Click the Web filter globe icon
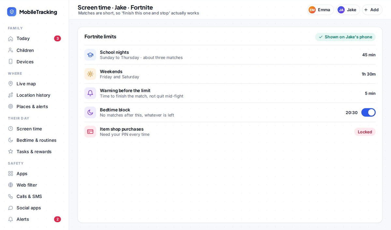 (10, 185)
